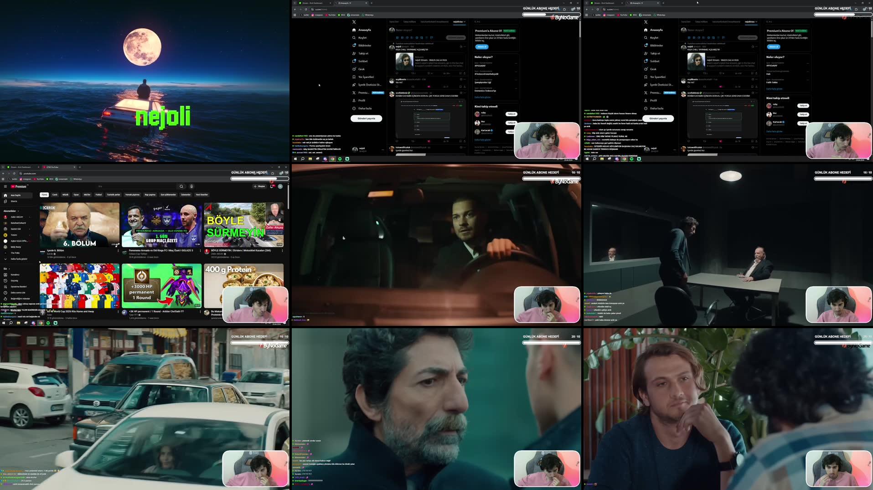Image resolution: width=873 pixels, height=490 pixels.
Task: Open Profil in the 4/10 X window
Action: (359, 101)
